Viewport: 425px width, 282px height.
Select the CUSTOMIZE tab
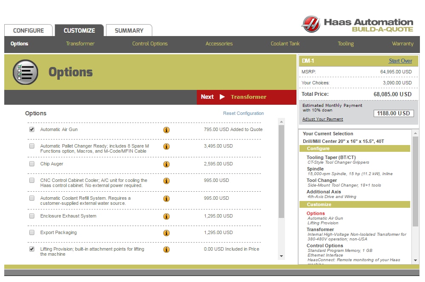coord(79,31)
